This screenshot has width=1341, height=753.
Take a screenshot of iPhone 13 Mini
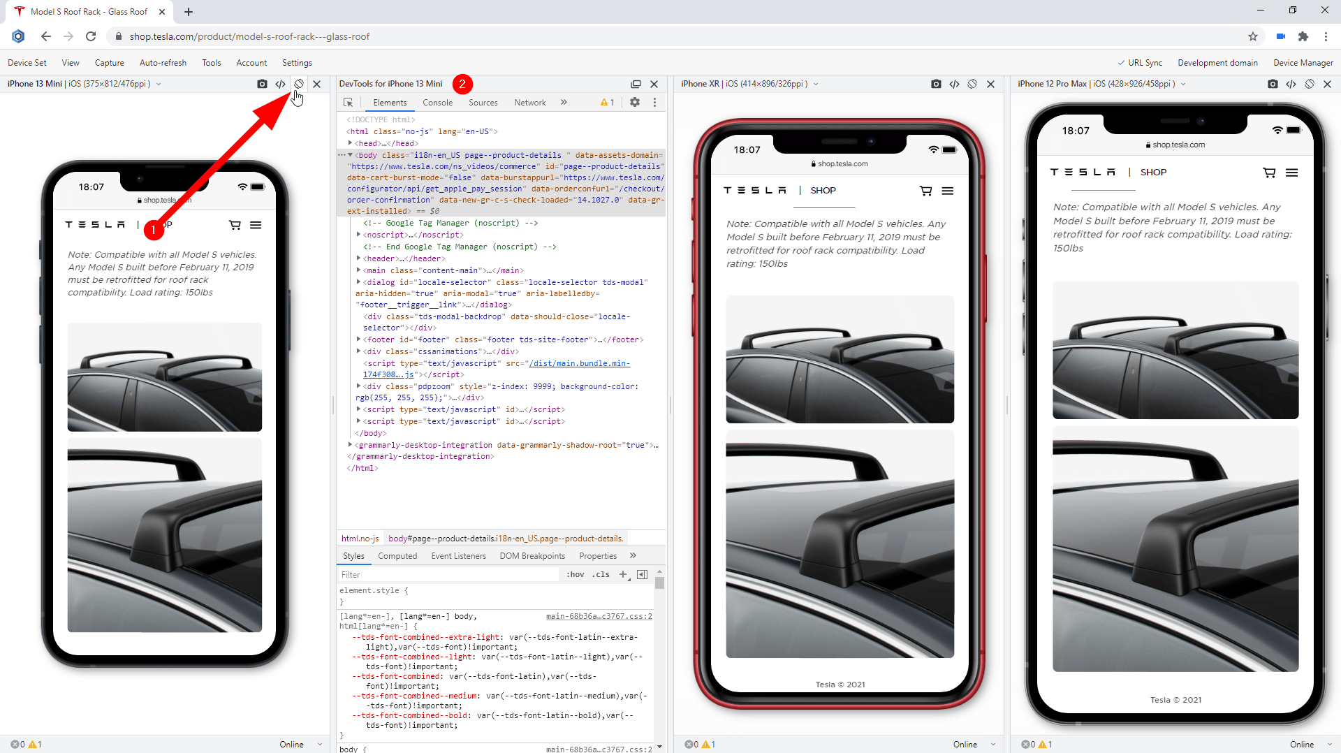pyautogui.click(x=263, y=84)
